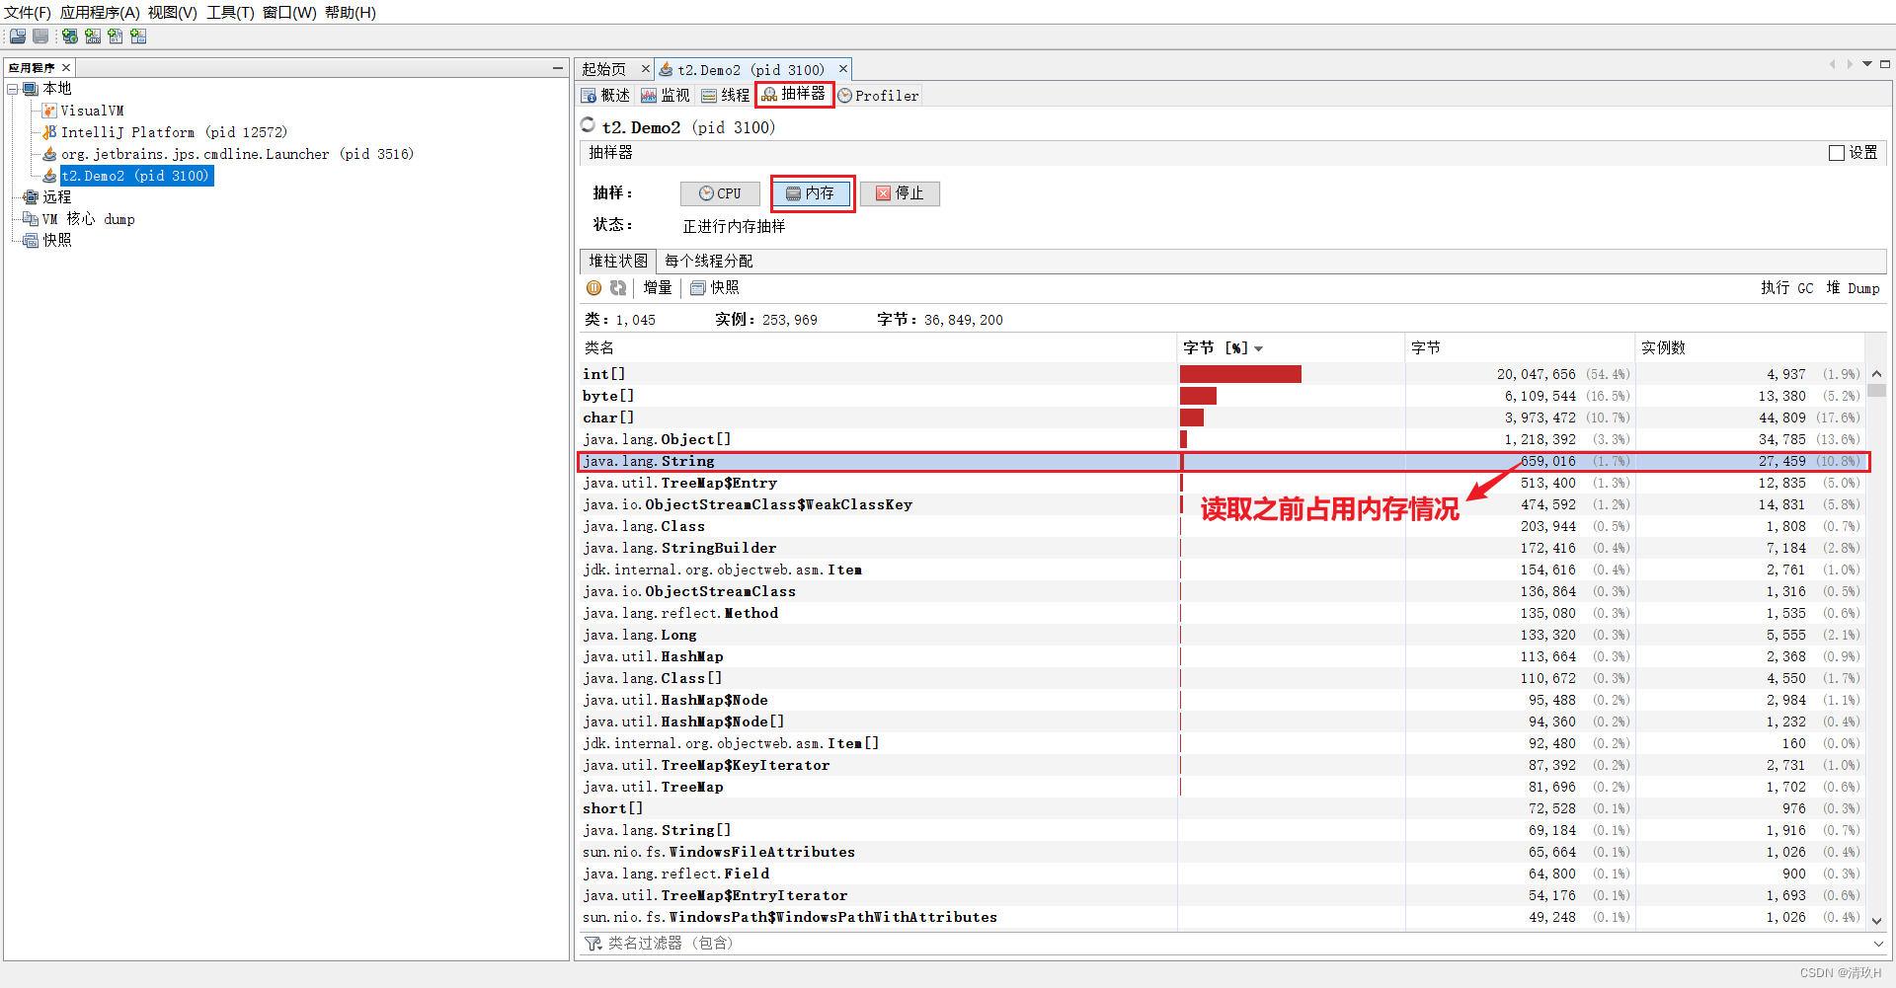Image resolution: width=1896 pixels, height=988 pixels.
Task: Close the t2.Demo2 (pid 3100) tab
Action: click(843, 69)
